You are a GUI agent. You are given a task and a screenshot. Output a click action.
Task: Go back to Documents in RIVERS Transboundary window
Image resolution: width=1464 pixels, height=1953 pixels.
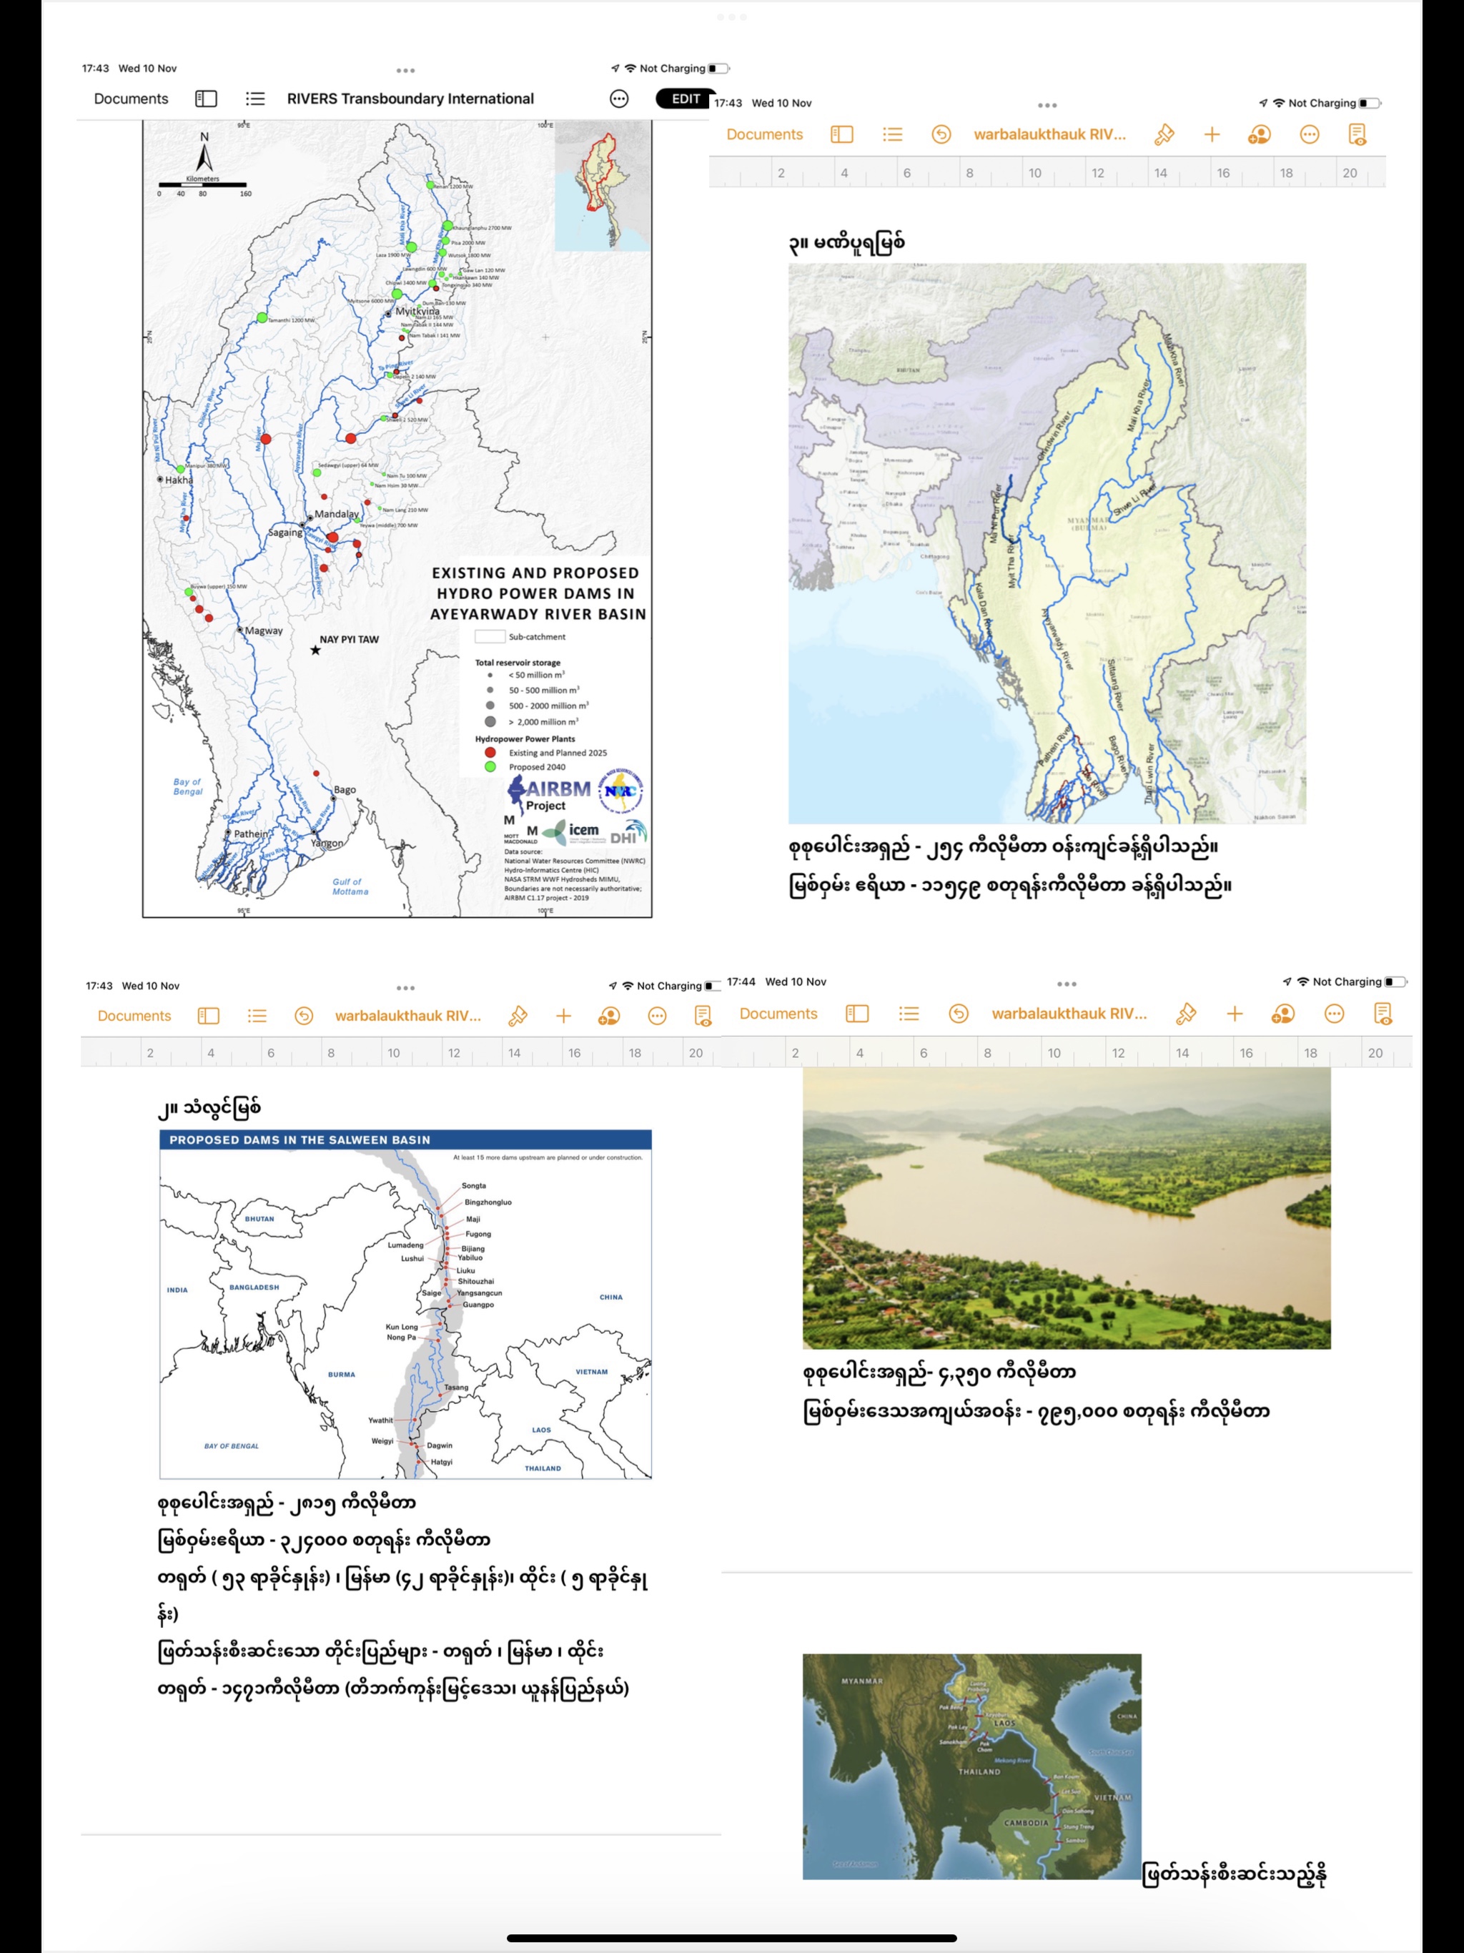click(x=131, y=99)
